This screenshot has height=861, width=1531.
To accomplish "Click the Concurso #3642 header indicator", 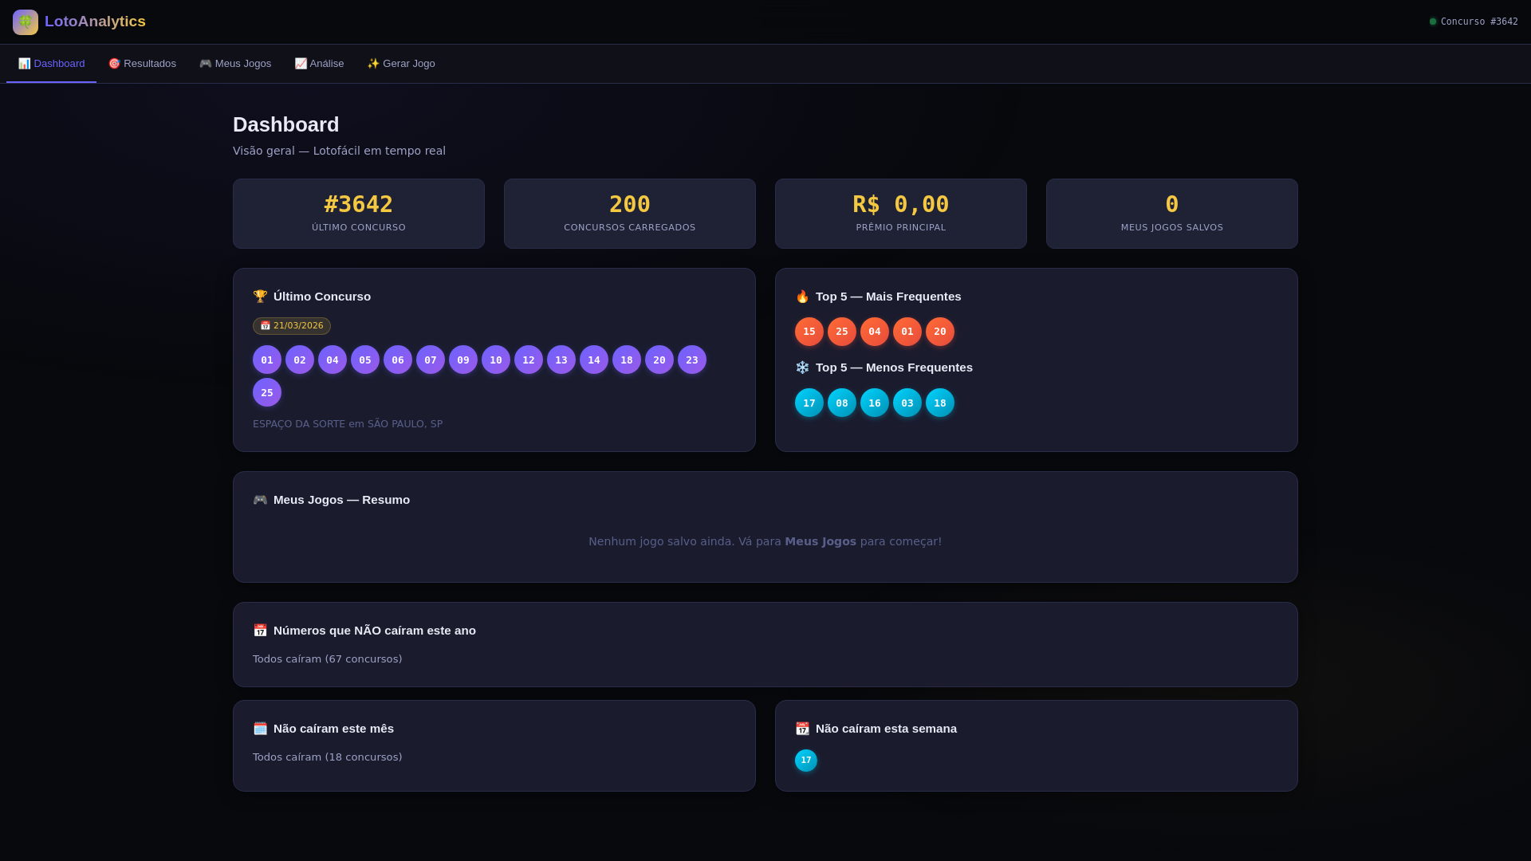I will point(1474,22).
